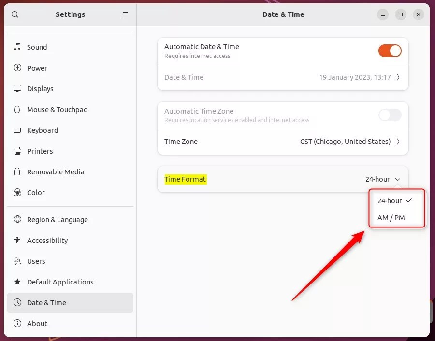Toggle automatic date updates off

(x=390, y=50)
